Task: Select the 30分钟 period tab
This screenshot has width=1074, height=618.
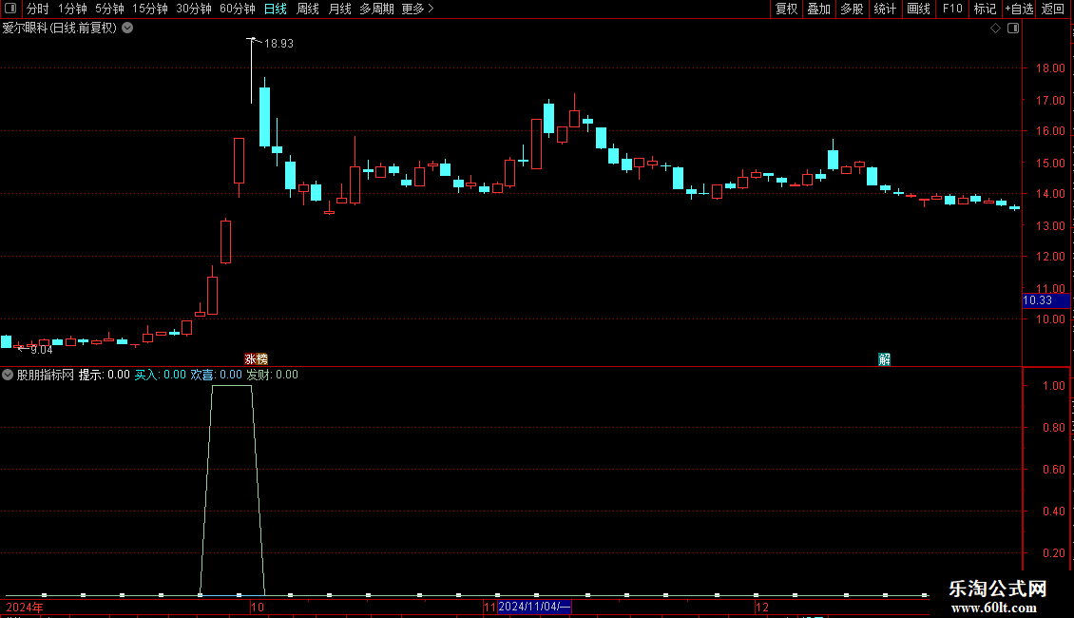Action: point(194,9)
